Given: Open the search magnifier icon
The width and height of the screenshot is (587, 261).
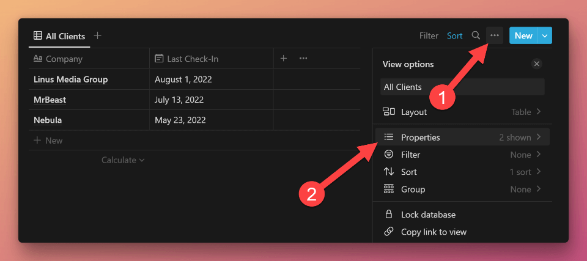Looking at the screenshot, I should click(476, 35).
